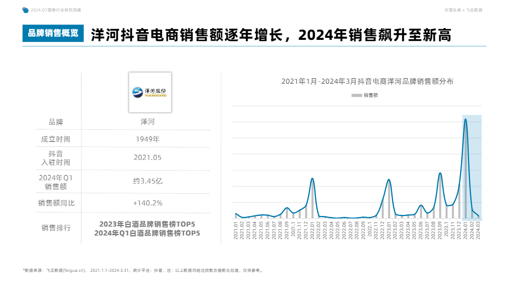The image size is (509, 286).
Task: Click the 品牌 row label
Action: [56, 122]
